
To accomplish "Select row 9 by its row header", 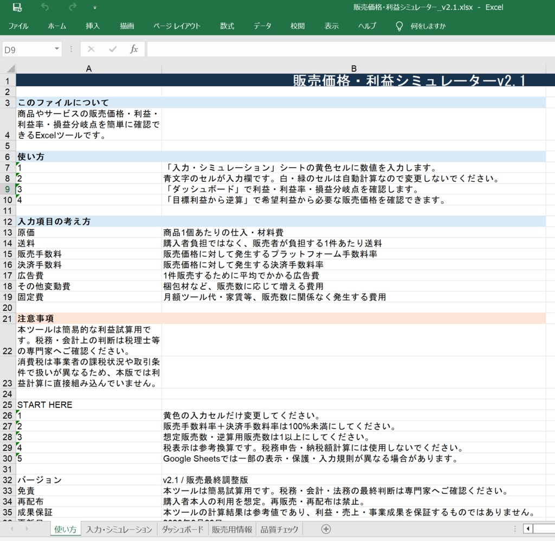I will [x=8, y=189].
